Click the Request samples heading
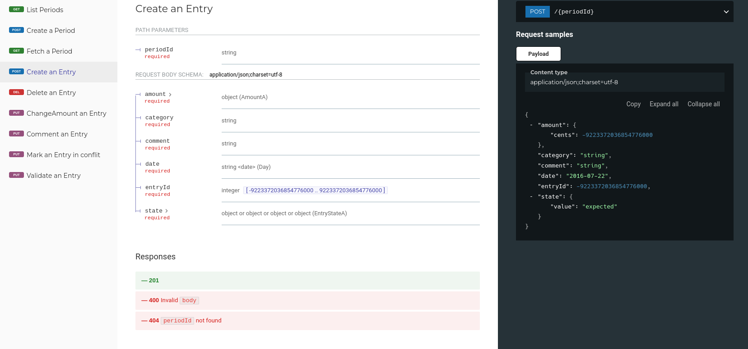Image resolution: width=748 pixels, height=349 pixels. 544,35
